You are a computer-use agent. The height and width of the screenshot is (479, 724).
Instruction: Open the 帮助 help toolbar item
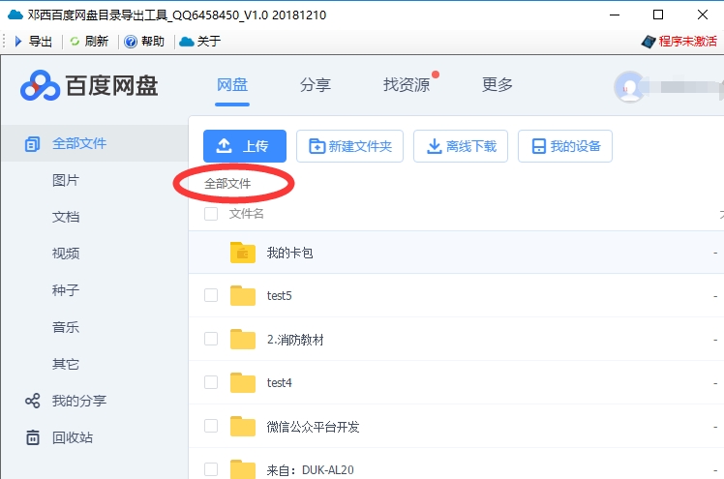click(x=144, y=42)
